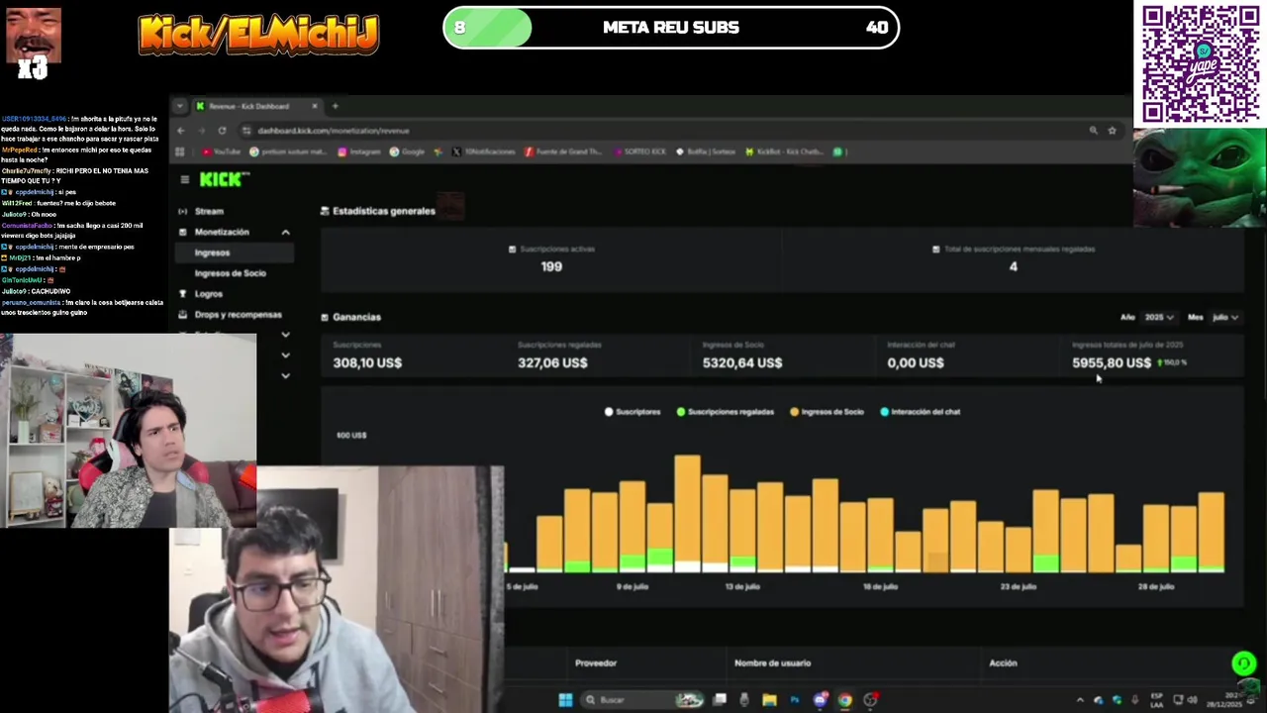Viewport: 1267px width, 713px height.
Task: Open the Instagram bookmark
Action: point(358,152)
